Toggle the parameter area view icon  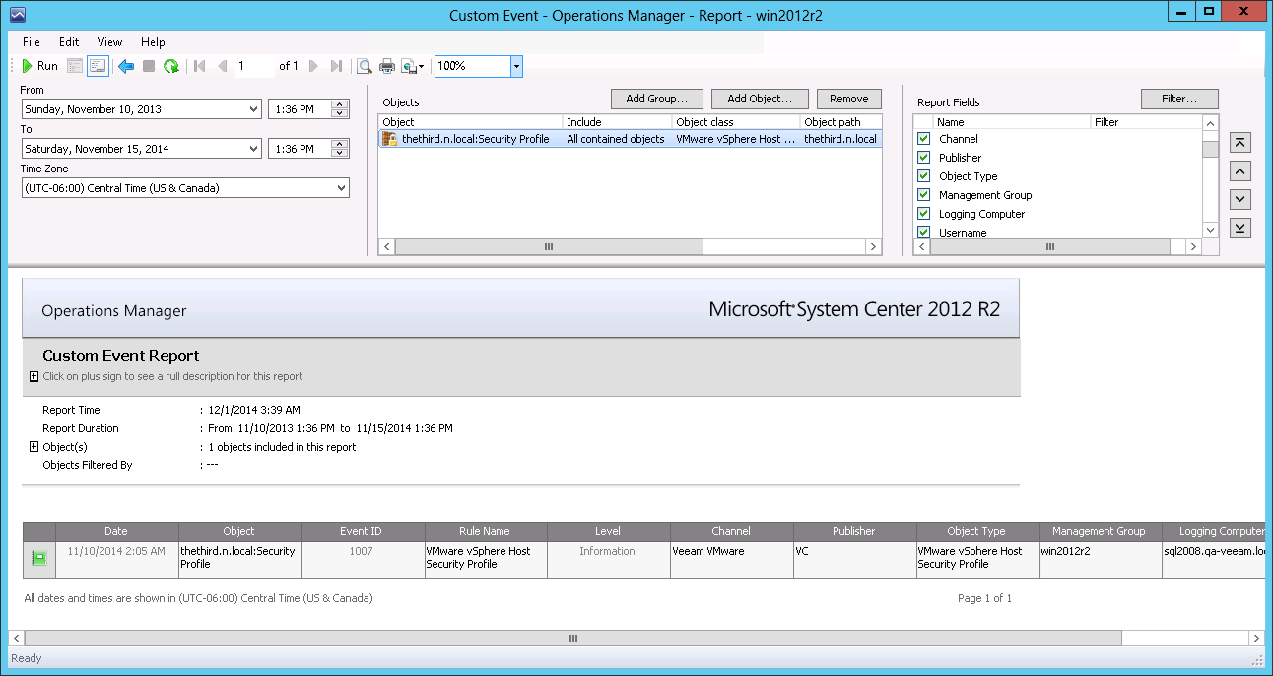(x=98, y=66)
